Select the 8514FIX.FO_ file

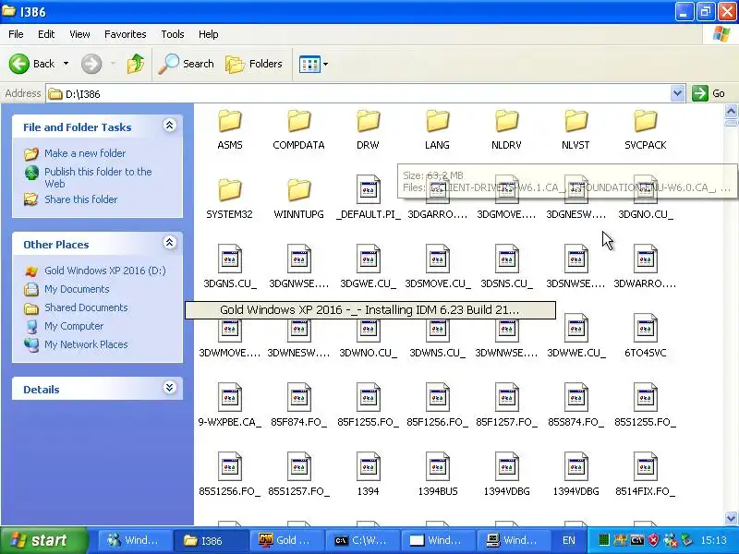tap(645, 475)
